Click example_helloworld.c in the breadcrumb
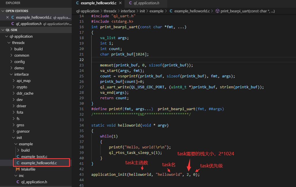296x187 pixels. [192, 11]
